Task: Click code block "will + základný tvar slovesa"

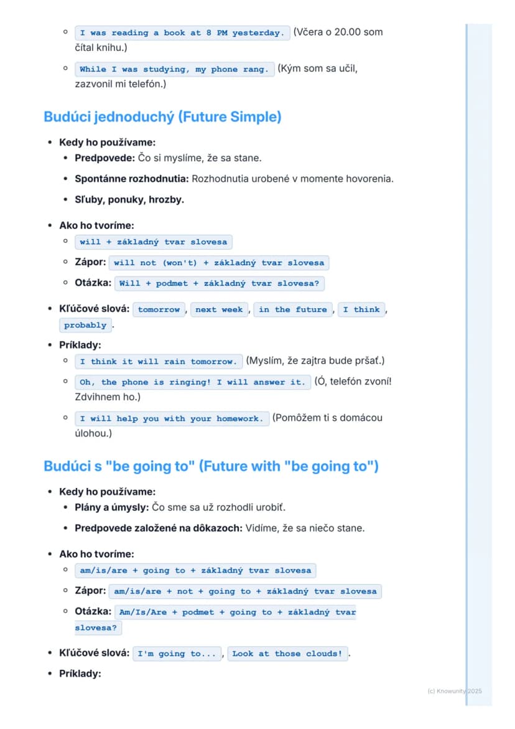Action: [x=153, y=242]
